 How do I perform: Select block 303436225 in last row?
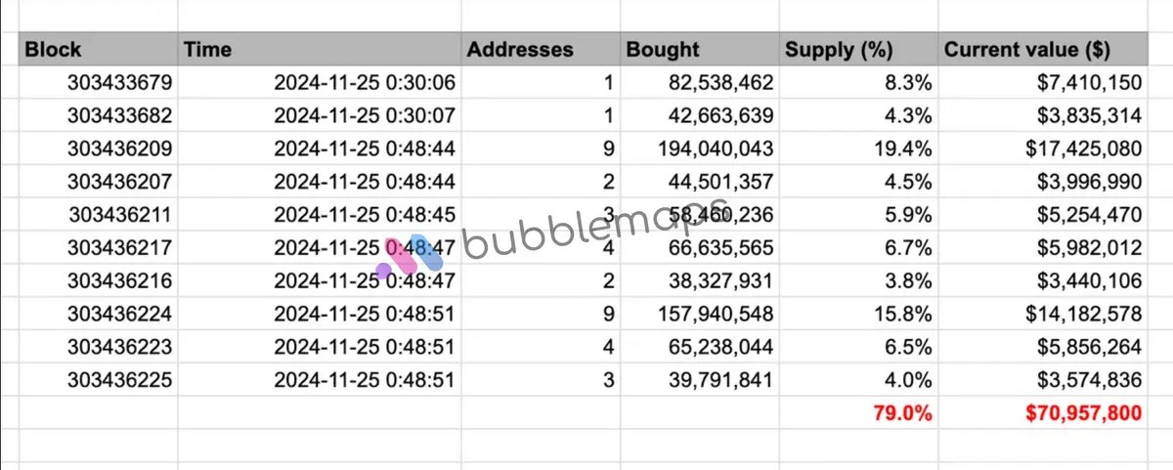[119, 380]
